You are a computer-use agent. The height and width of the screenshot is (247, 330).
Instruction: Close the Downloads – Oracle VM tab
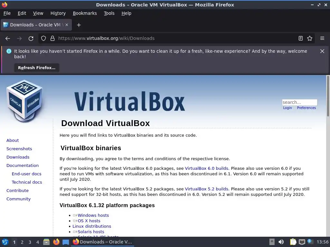click(66, 25)
